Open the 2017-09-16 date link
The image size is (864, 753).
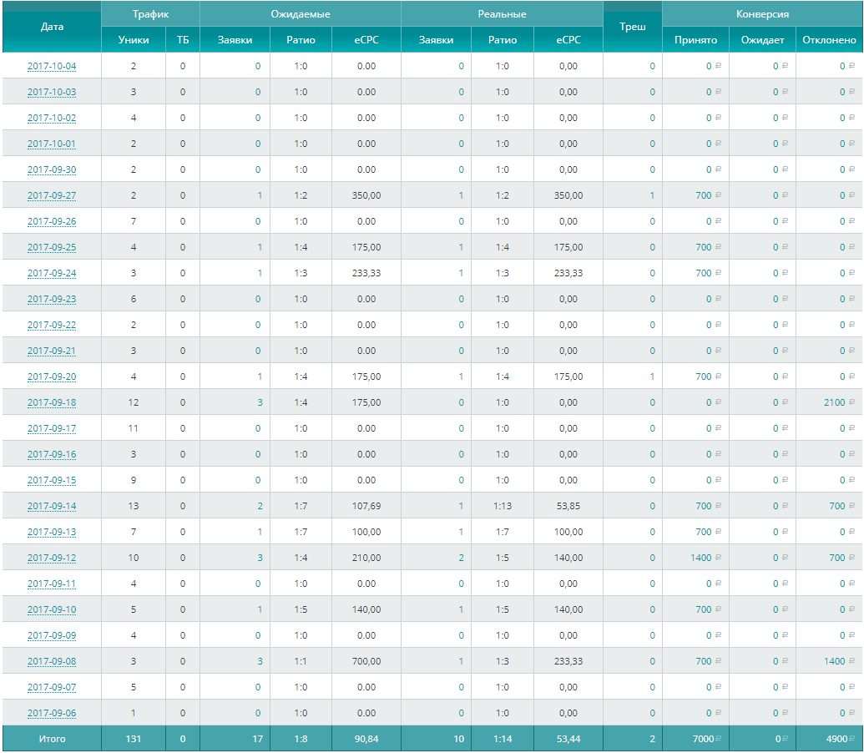pyautogui.click(x=52, y=454)
